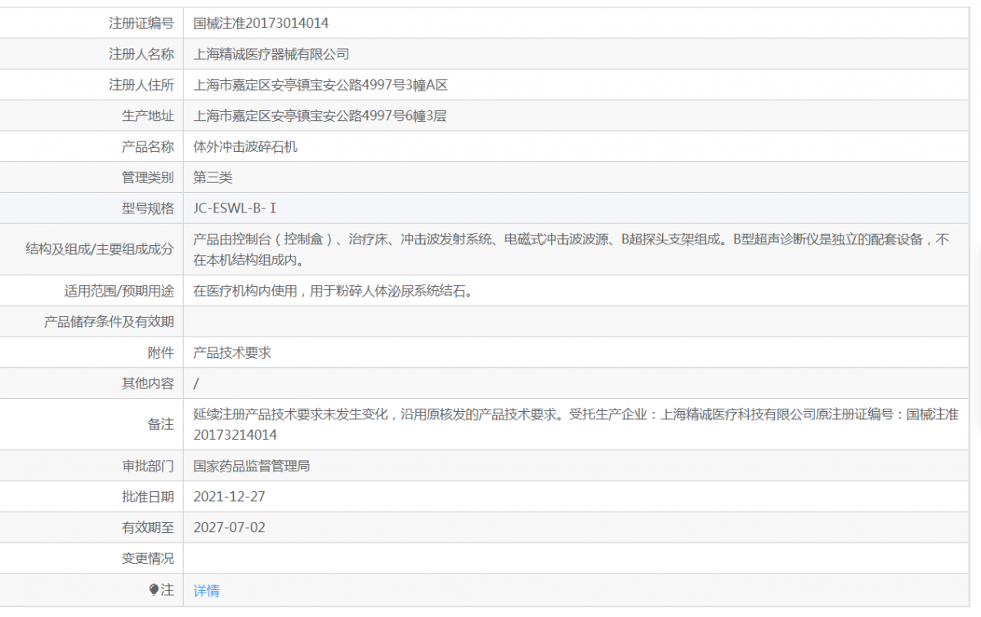Viewport: 981px width, 617px height.
Task: Click the 适用范围/预期用途 label
Action: point(119,291)
